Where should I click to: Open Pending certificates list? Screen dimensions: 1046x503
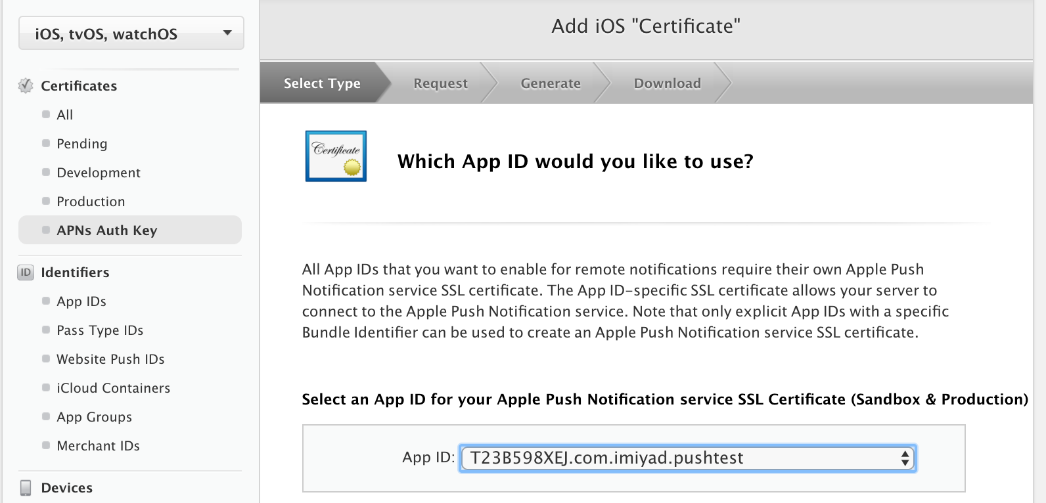81,144
